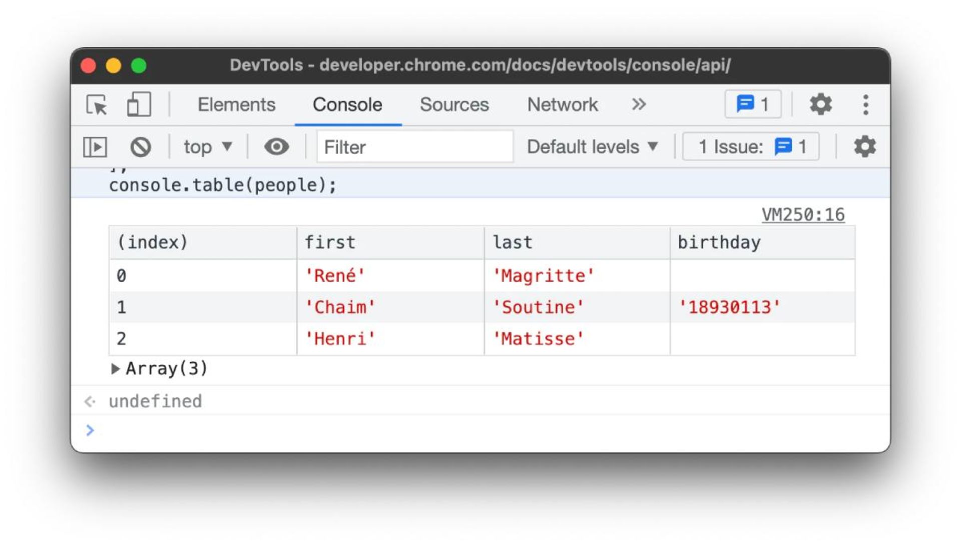Open the Network tab
This screenshot has height=546, width=961.
tap(562, 105)
